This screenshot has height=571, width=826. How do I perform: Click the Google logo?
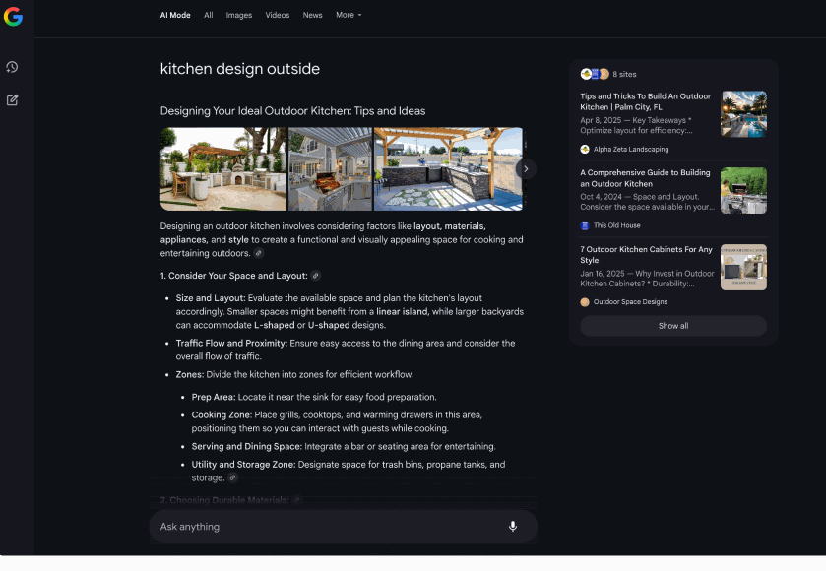tap(13, 17)
